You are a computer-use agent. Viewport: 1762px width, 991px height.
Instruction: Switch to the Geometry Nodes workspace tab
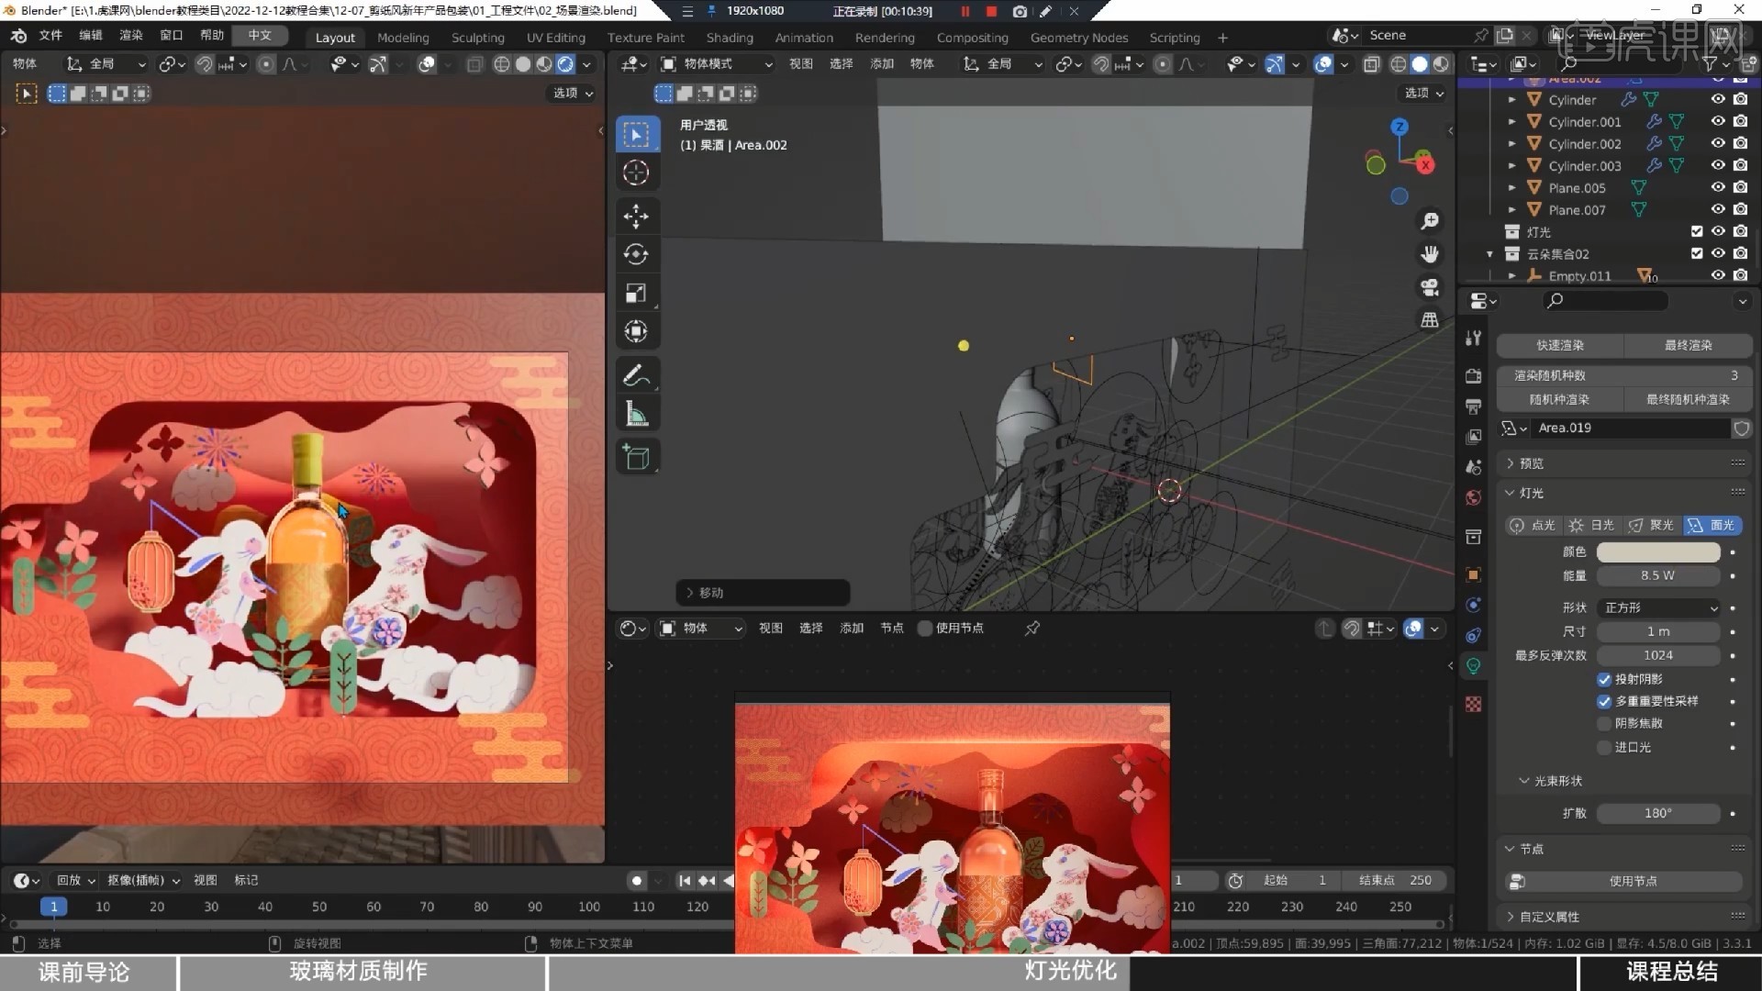1078,38
